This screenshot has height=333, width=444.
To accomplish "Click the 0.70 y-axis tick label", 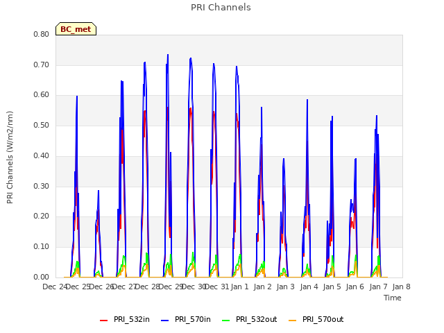I will 42,65.
